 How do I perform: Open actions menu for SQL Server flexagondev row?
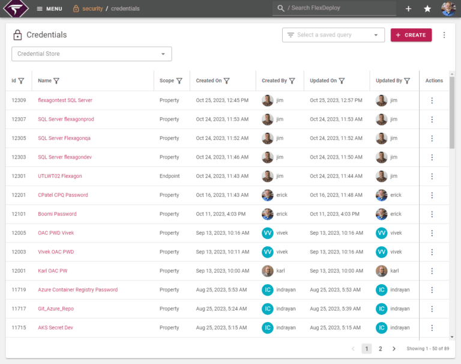(x=432, y=157)
